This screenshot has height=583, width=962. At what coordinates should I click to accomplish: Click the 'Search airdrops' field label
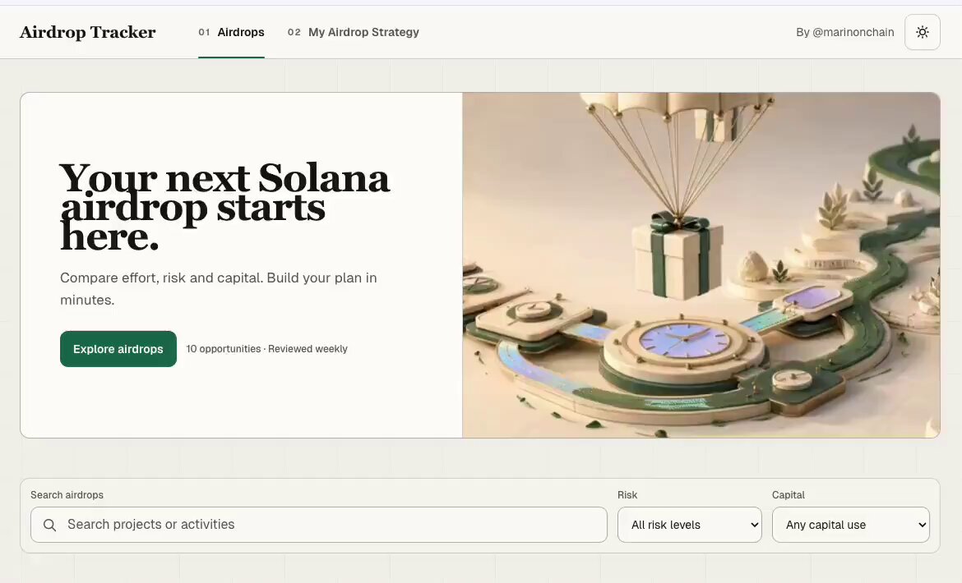coord(67,495)
